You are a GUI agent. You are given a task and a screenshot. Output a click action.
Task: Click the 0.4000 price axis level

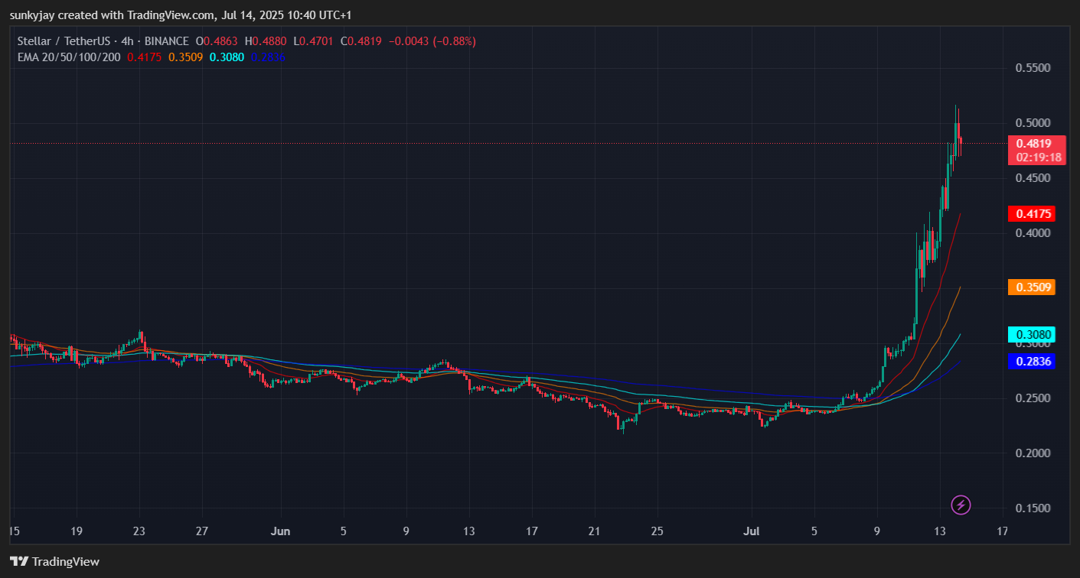[x=1033, y=233]
